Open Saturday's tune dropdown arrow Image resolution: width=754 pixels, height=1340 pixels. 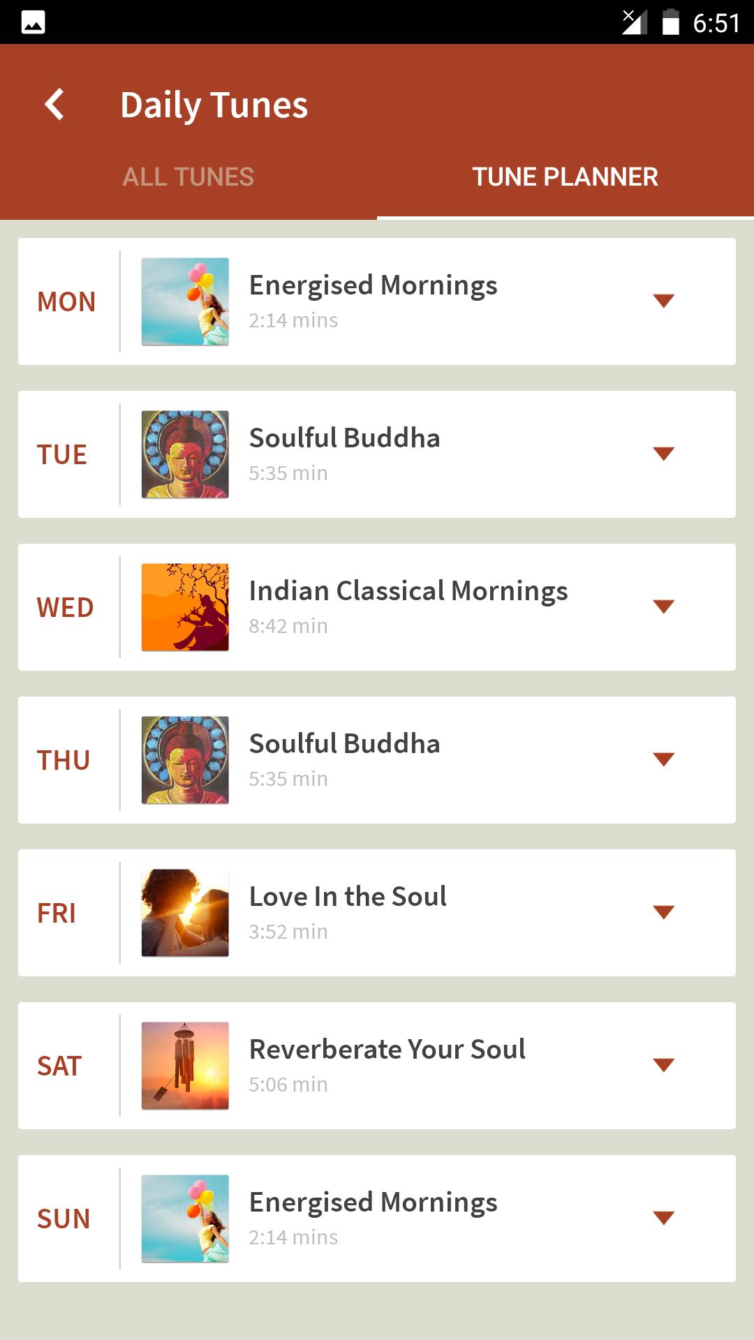tap(663, 1065)
